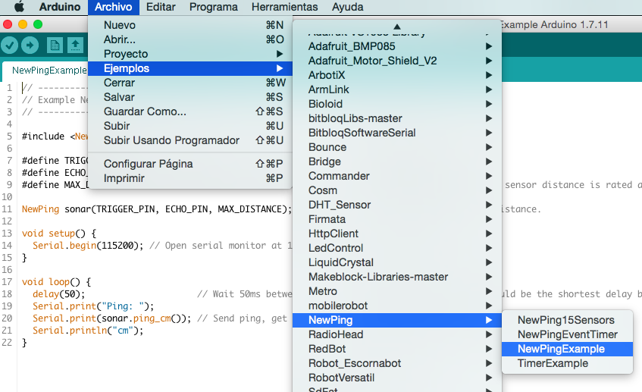Viewport: 642px width, 392px height.
Task: Open the Apple menu
Action: [19, 7]
